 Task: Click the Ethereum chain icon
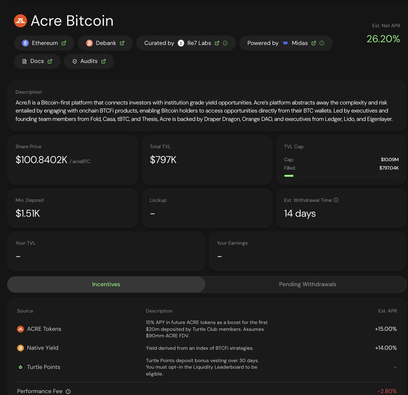click(26, 43)
